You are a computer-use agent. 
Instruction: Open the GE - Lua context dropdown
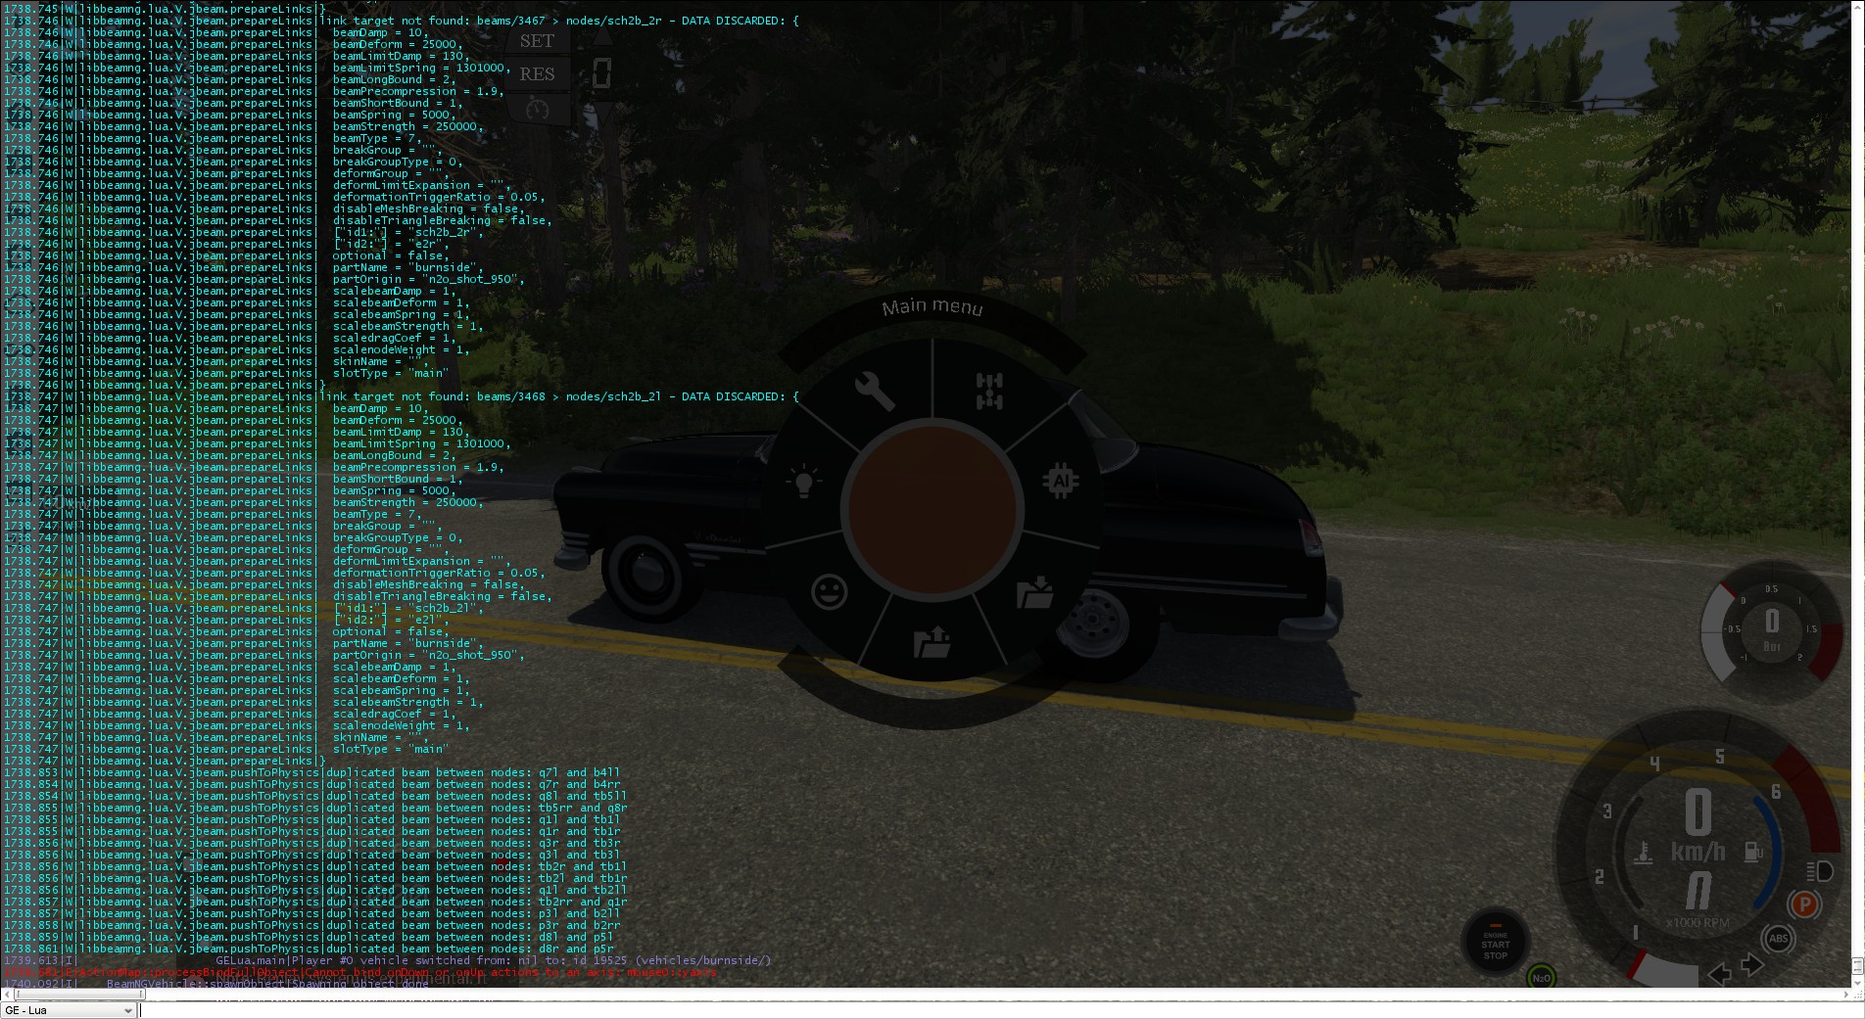point(69,1010)
